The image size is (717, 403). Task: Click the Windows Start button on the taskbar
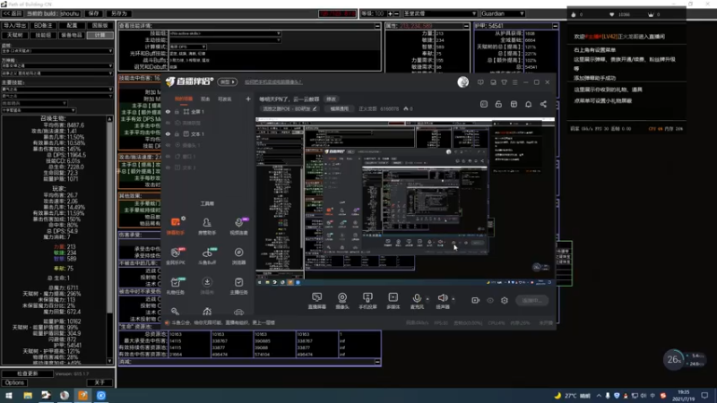click(x=9, y=395)
